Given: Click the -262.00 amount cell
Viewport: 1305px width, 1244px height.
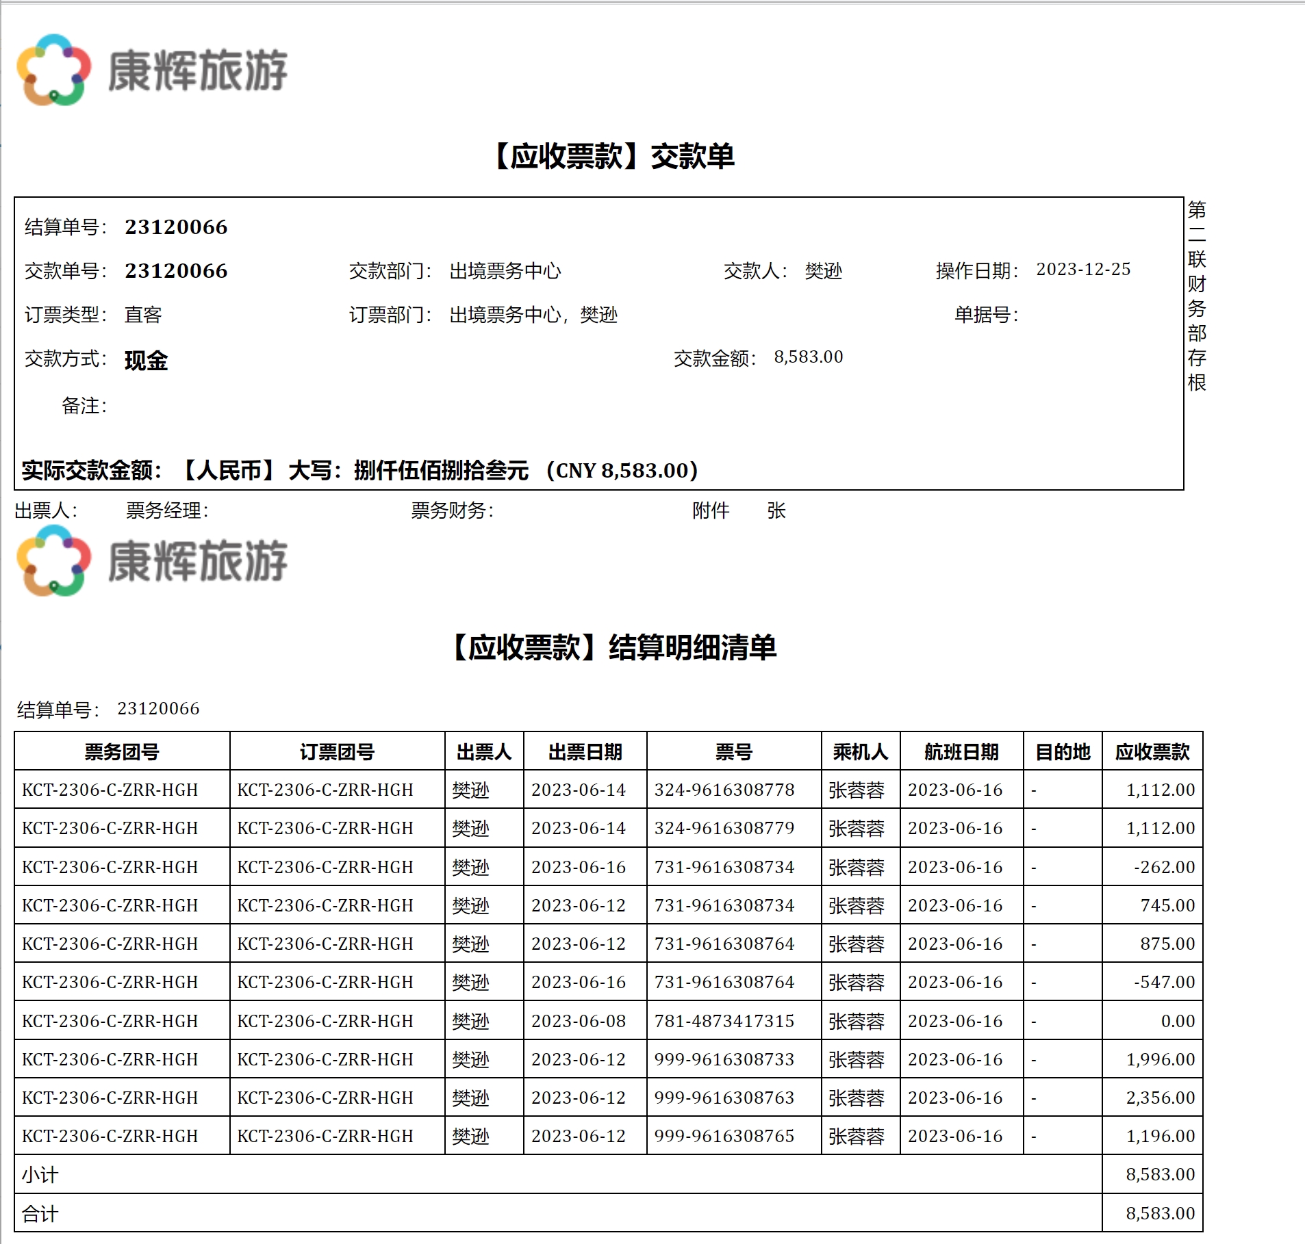Looking at the screenshot, I should pyautogui.click(x=1163, y=867).
